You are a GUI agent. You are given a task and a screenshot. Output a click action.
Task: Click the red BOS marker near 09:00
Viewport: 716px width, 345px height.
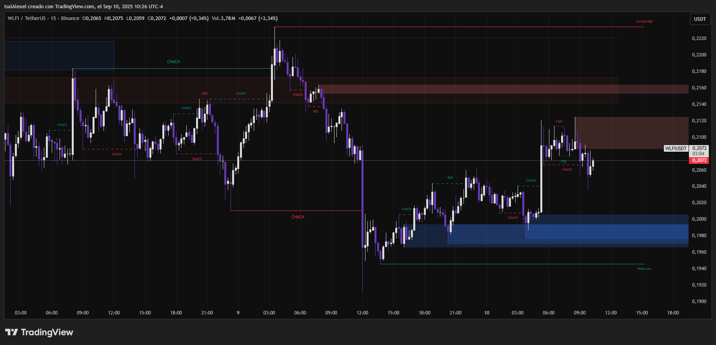click(316, 112)
